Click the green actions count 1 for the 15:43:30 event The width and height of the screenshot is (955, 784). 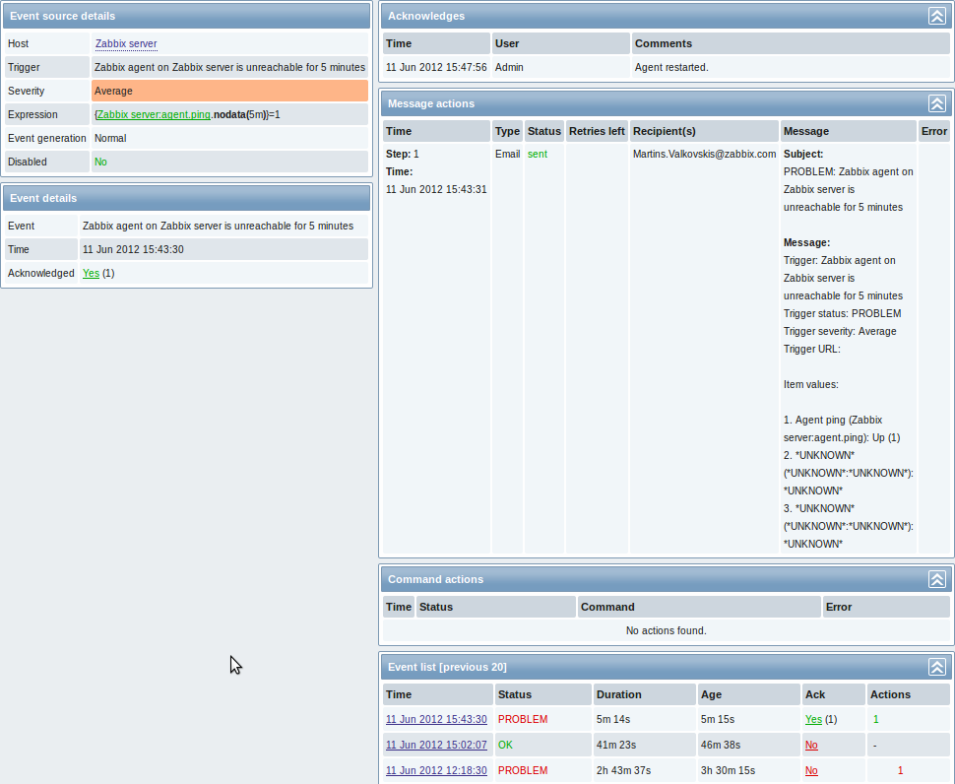coord(876,719)
